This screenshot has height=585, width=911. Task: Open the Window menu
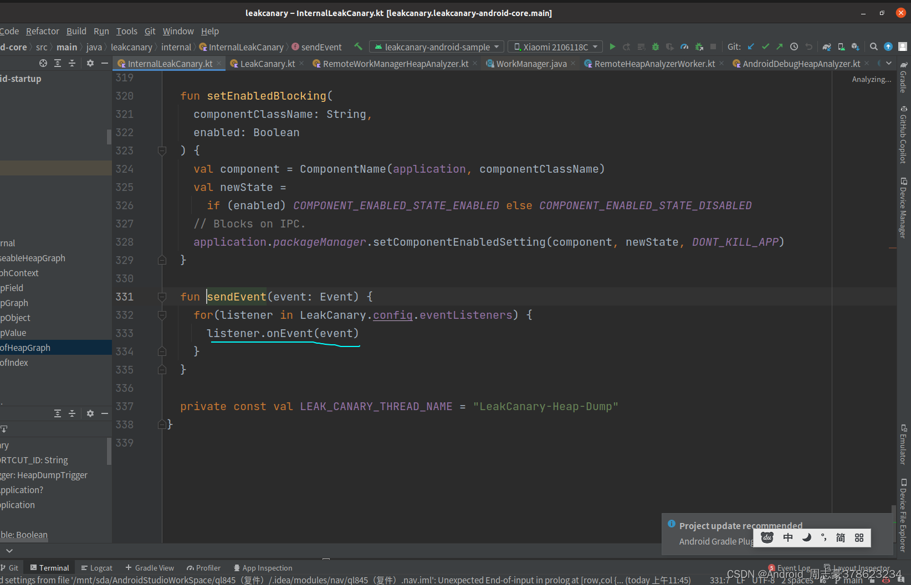pyautogui.click(x=178, y=31)
